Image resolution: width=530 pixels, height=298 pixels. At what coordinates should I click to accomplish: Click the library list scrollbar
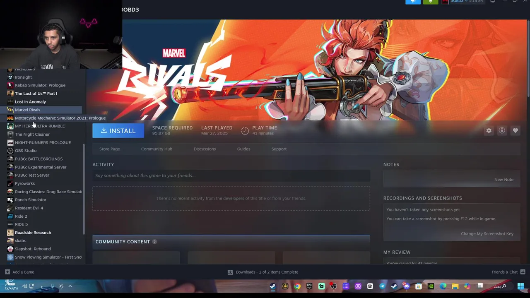click(84, 188)
